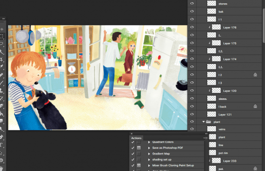Disable the "Gradient Map" action checkmark
Viewport: 265px width, 171px height.
(x=133, y=154)
